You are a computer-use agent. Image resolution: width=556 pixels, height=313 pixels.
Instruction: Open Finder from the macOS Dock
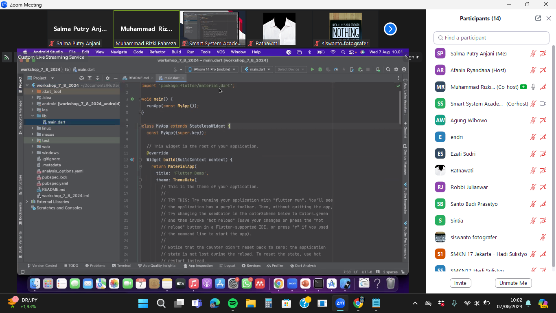pos(35,283)
